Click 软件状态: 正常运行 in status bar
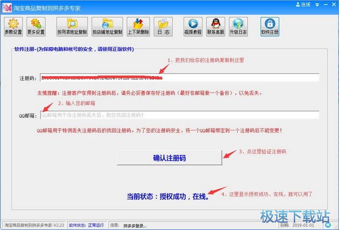 86,225
